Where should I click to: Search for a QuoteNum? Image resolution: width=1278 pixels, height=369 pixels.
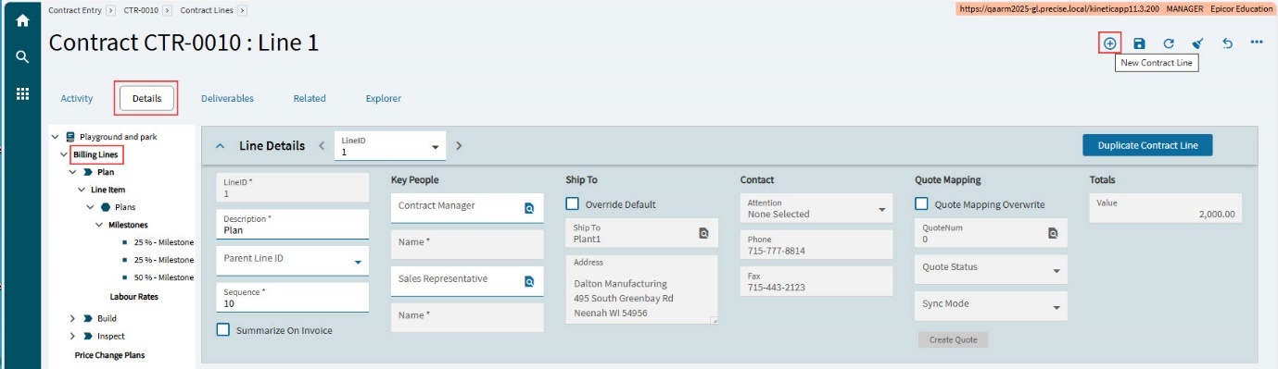coord(1053,233)
